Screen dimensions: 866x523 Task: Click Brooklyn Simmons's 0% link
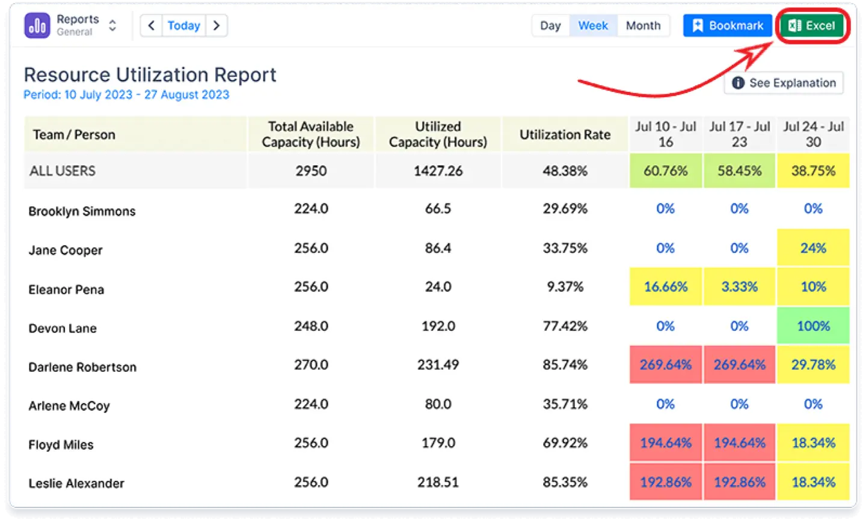click(666, 208)
